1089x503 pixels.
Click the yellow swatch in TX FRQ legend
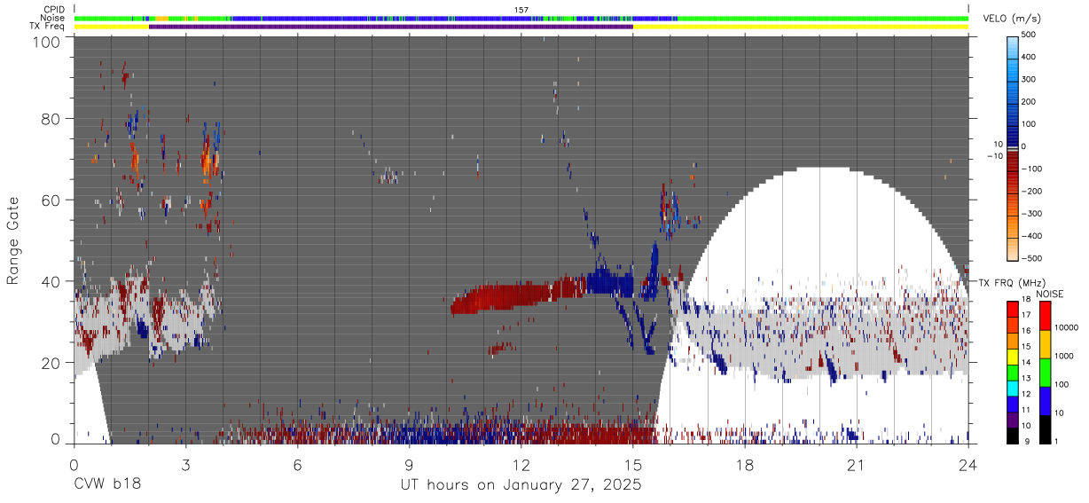pos(1012,355)
